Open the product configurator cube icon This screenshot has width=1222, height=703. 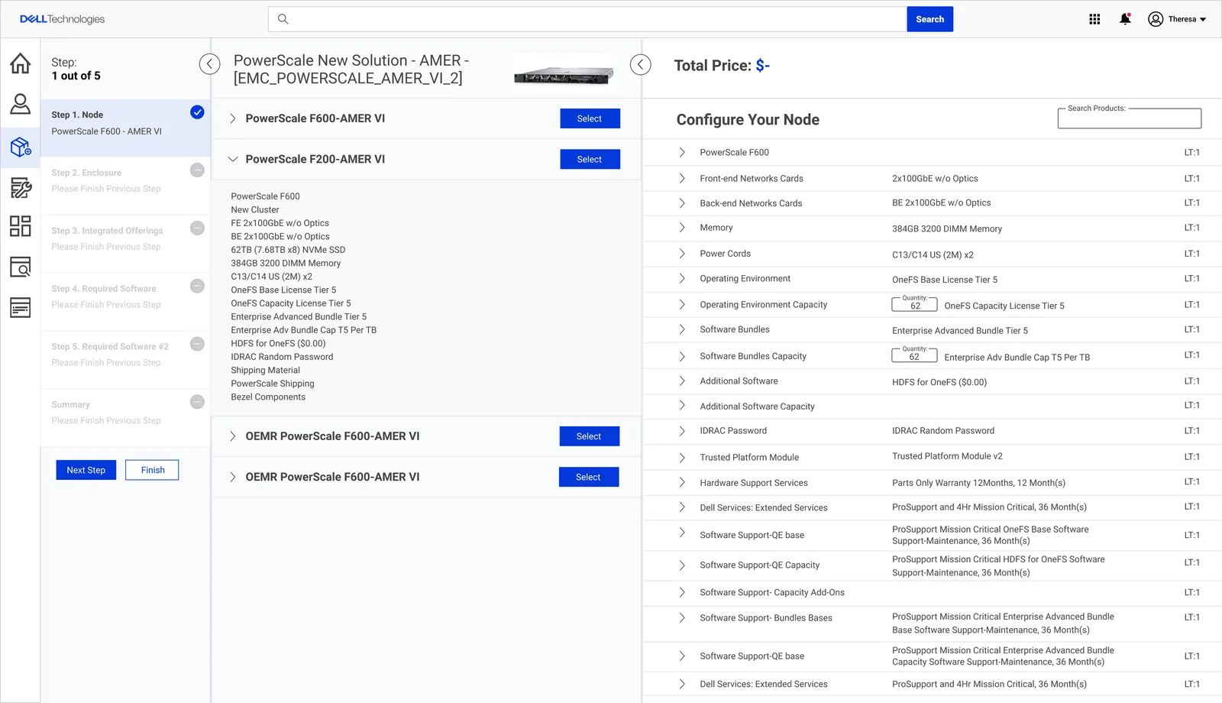tap(21, 146)
